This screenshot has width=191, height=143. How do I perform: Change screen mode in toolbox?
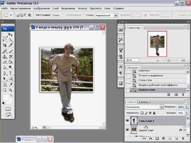[x=8, y=115]
